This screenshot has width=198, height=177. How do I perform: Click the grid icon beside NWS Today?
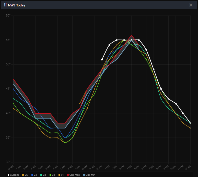click(5, 5)
